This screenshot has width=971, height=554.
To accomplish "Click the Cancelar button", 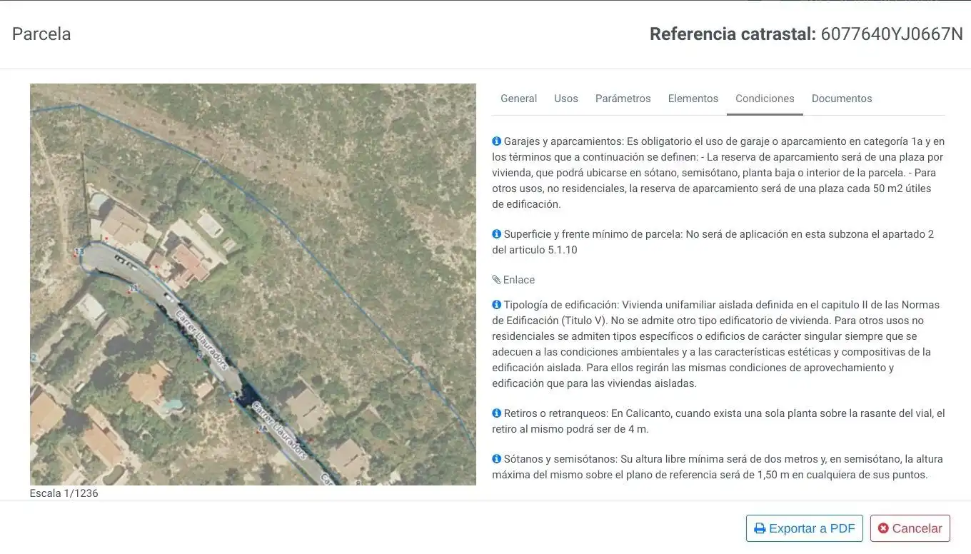I will point(910,528).
